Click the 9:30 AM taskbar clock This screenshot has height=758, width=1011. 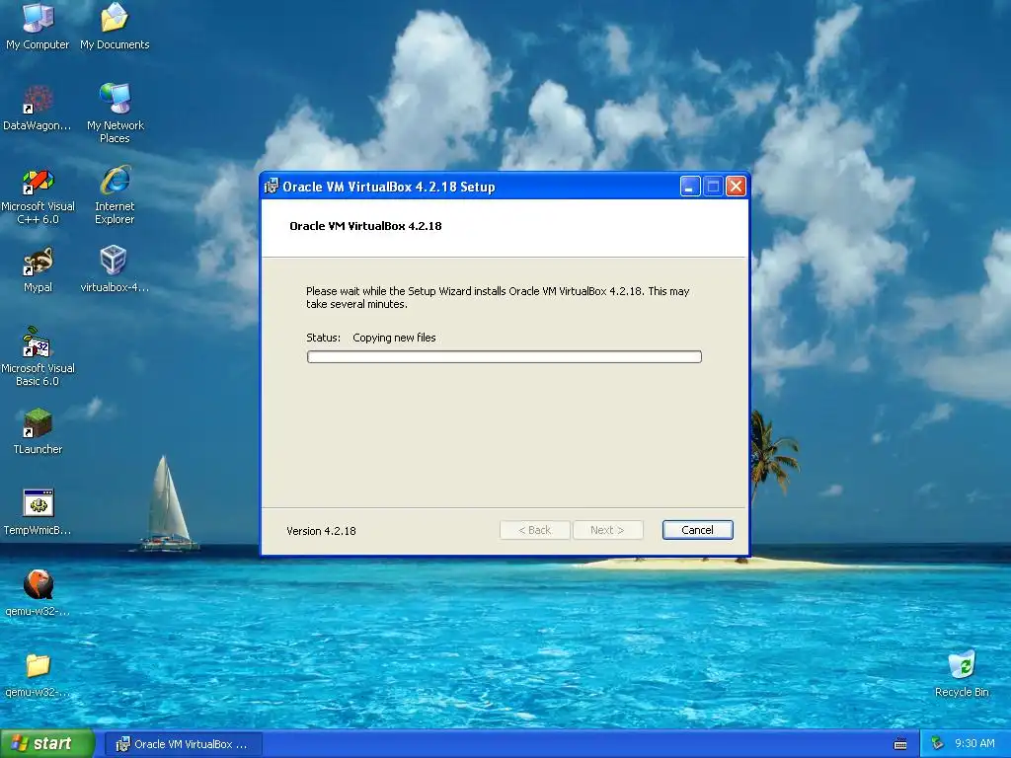click(x=974, y=744)
